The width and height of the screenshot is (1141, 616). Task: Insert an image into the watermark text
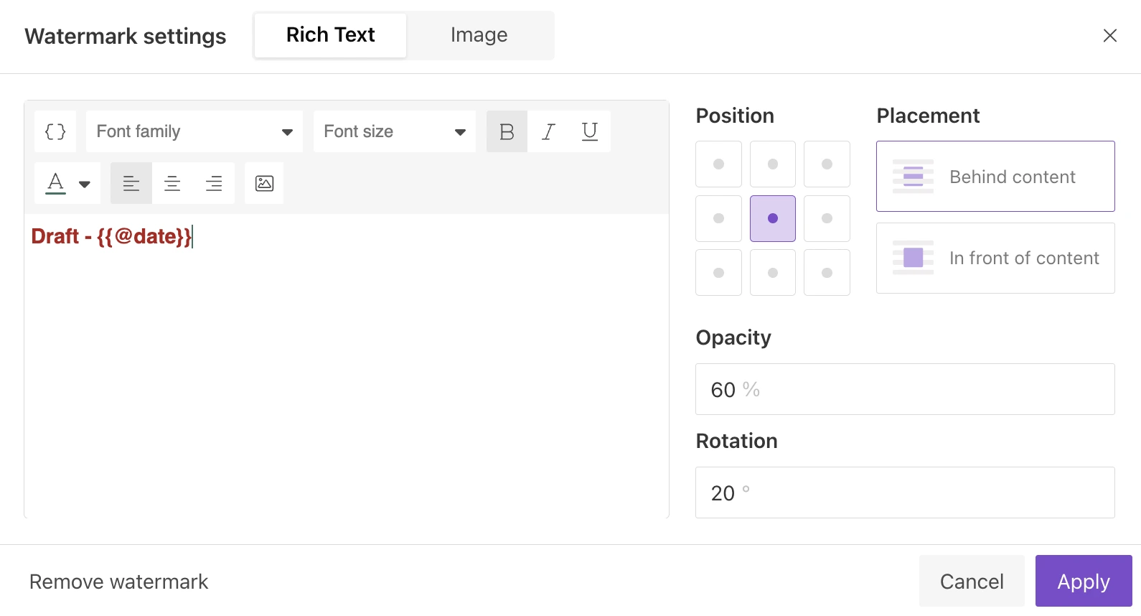tap(264, 183)
